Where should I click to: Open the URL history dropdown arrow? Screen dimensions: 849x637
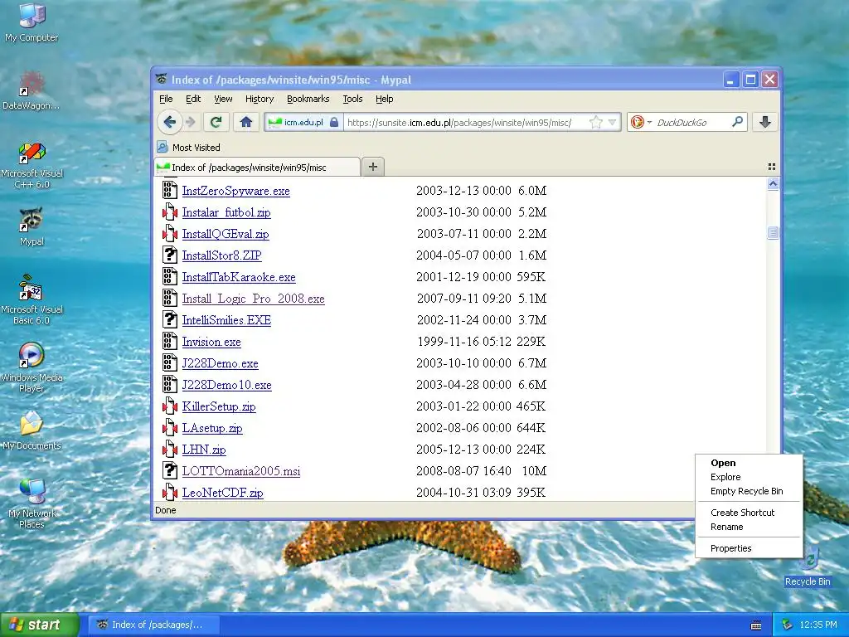[x=612, y=123]
